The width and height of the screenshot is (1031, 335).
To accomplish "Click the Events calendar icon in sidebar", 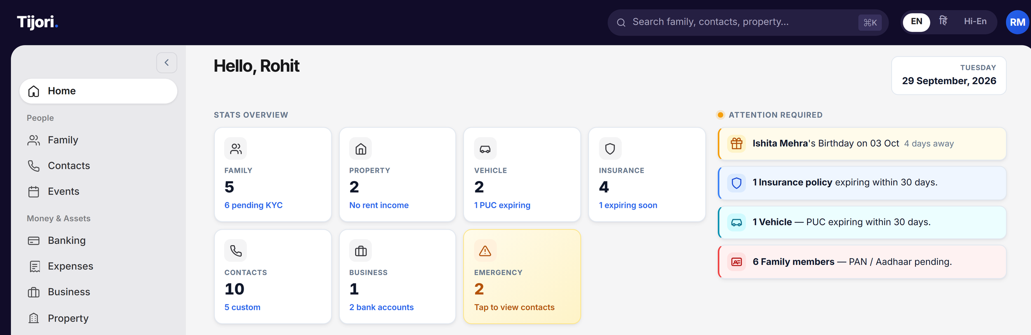I will coord(34,192).
